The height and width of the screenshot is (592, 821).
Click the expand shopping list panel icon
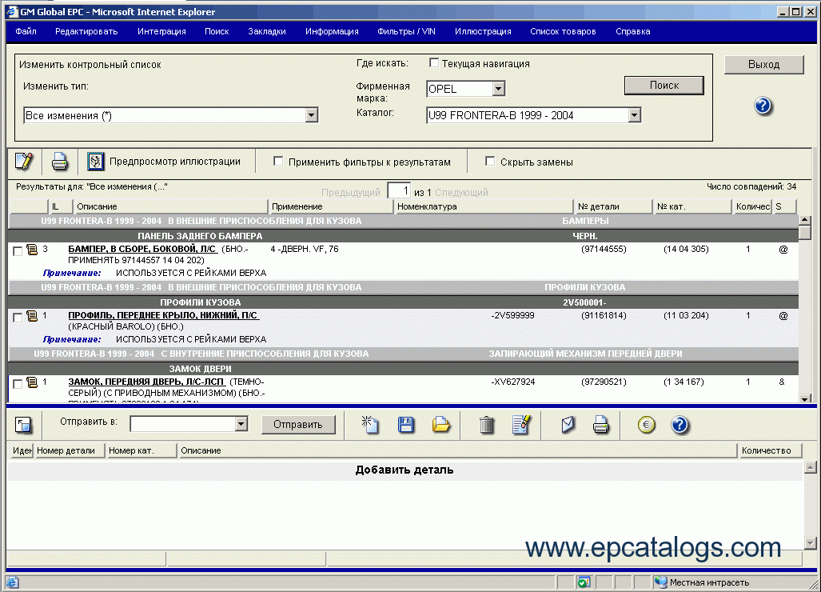(x=23, y=425)
